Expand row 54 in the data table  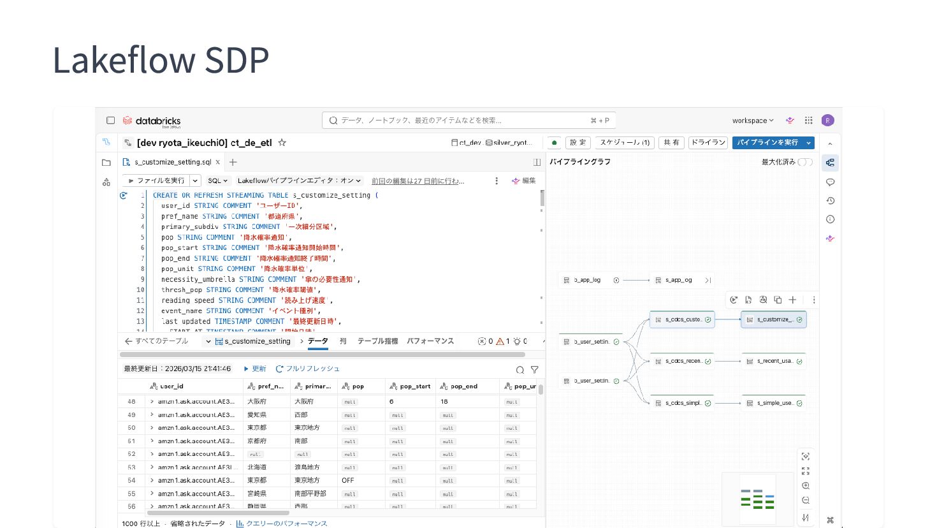pyautogui.click(x=152, y=480)
